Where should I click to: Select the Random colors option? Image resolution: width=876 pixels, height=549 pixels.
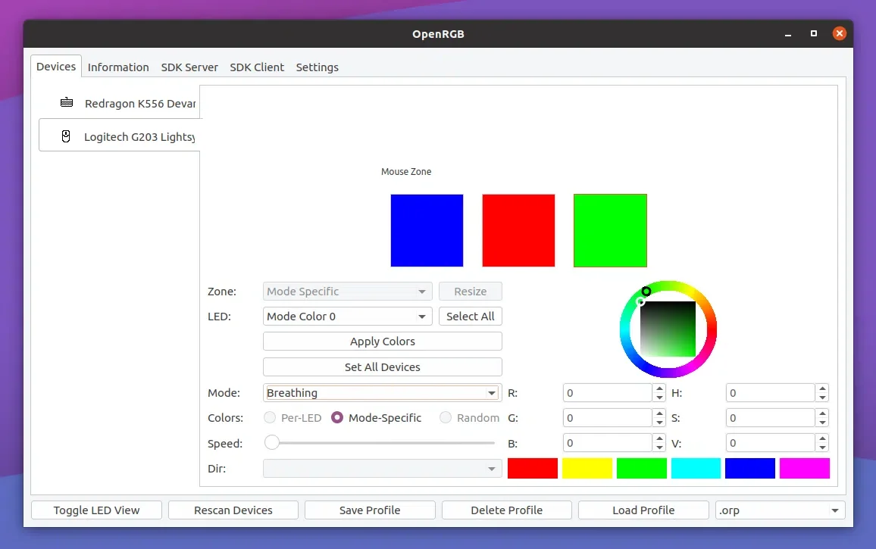pyautogui.click(x=446, y=417)
